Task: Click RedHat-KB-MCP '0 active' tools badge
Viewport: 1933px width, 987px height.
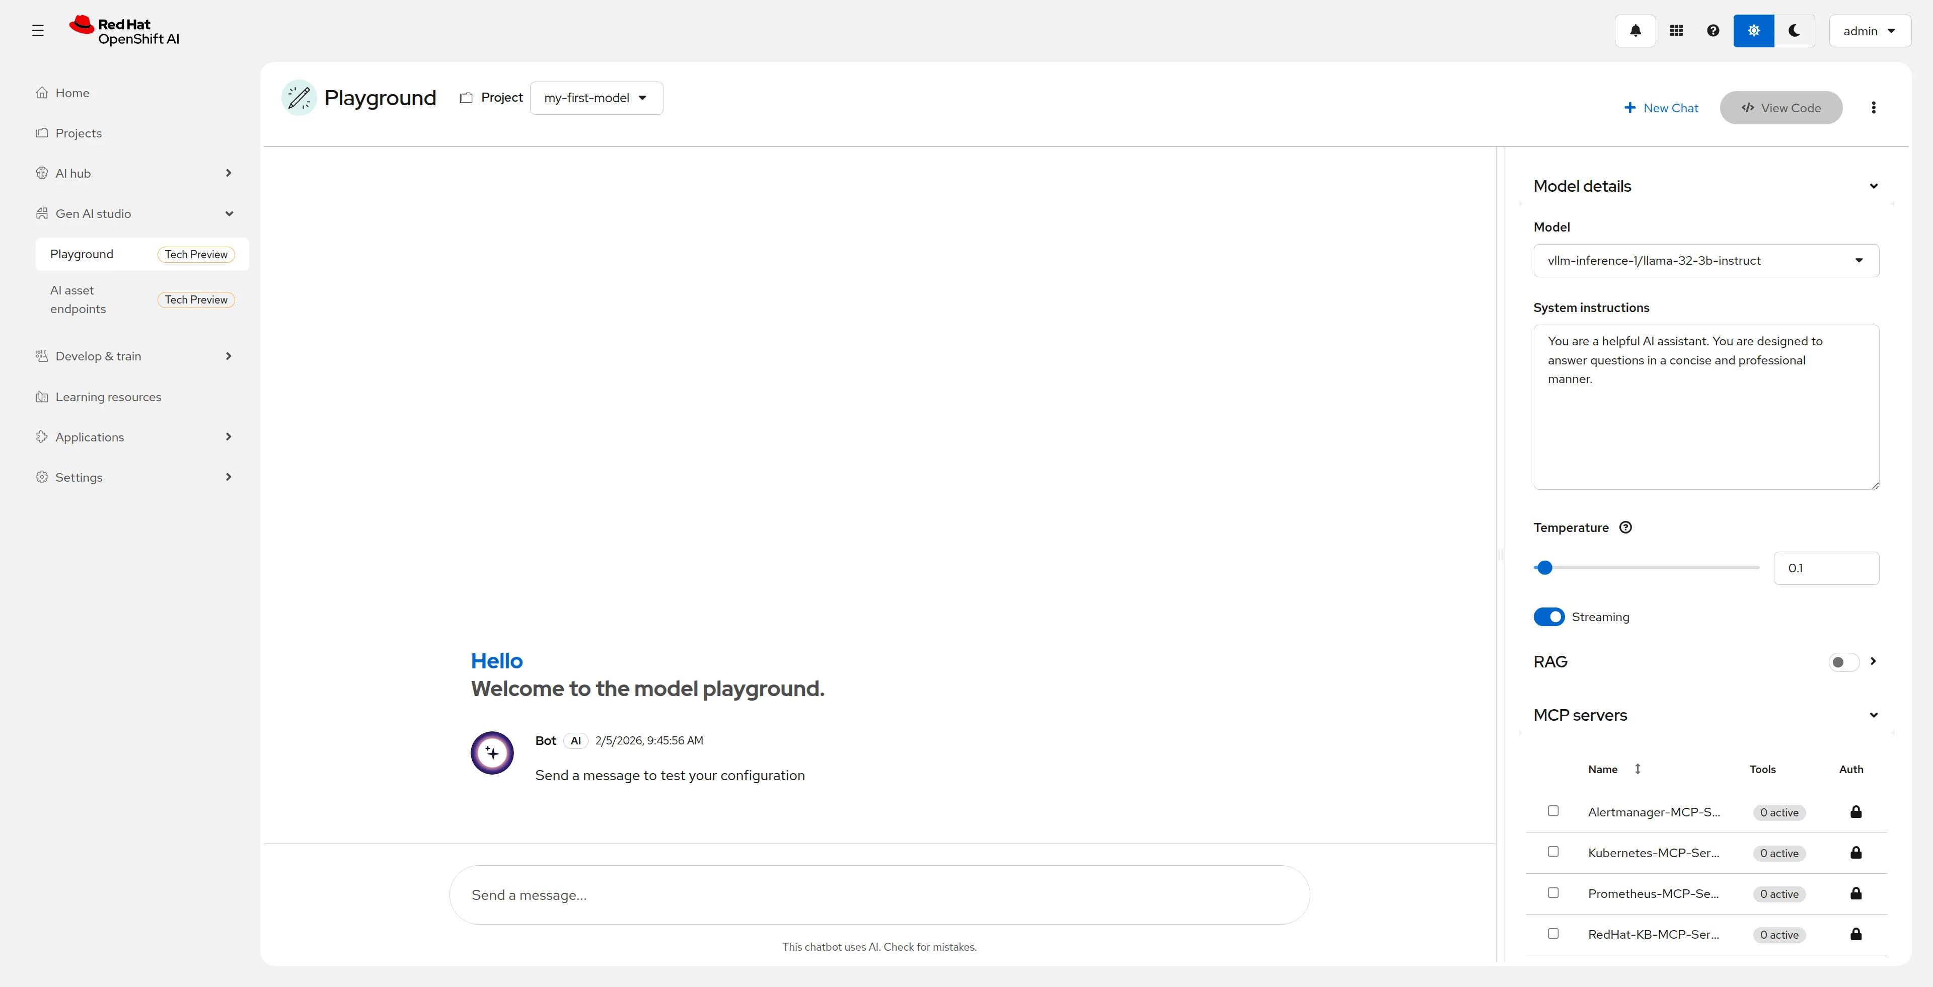Action: [x=1779, y=935]
